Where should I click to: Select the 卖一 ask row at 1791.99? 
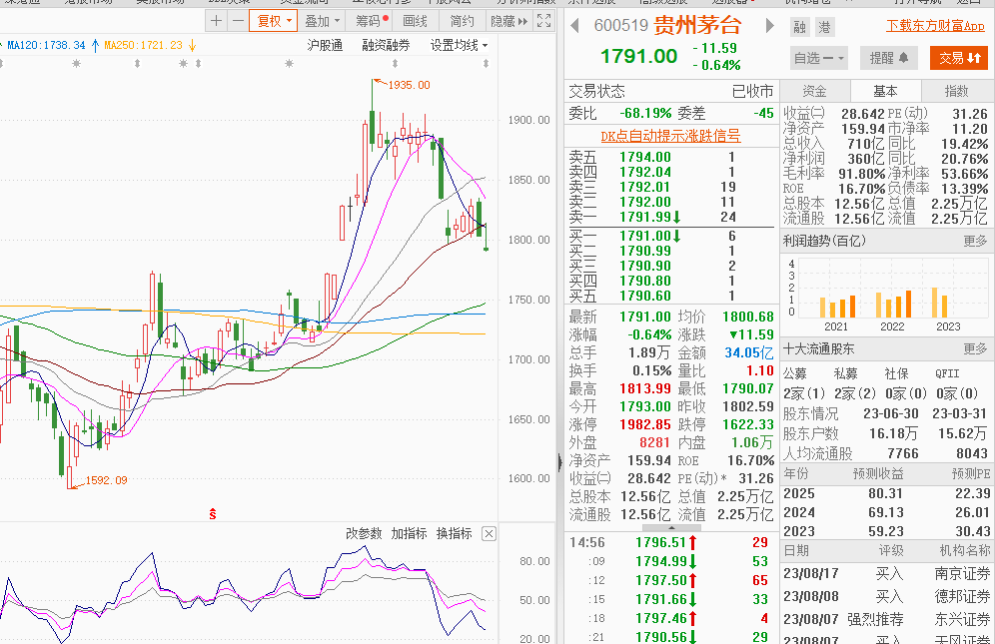tap(670, 217)
